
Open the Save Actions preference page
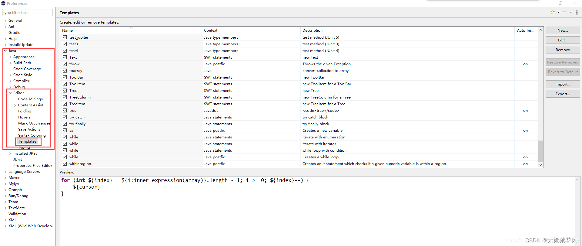[x=29, y=129]
